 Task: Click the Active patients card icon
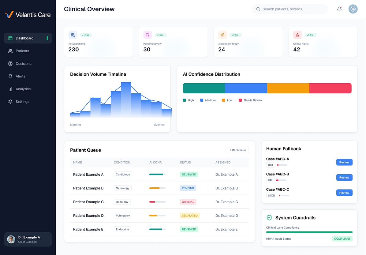click(x=73, y=35)
